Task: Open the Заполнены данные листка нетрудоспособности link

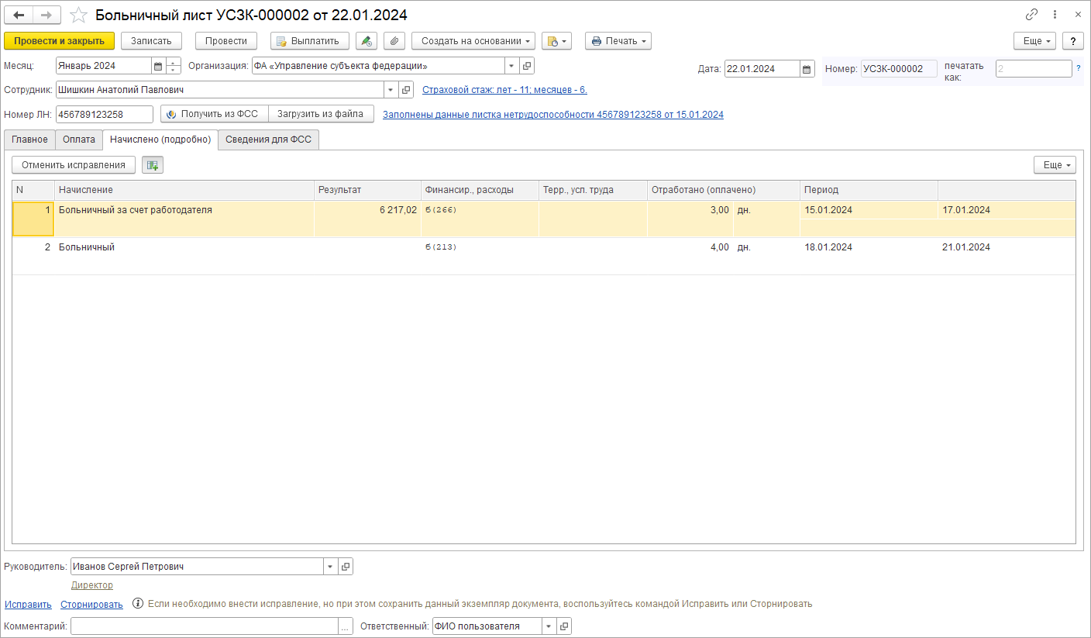Action: (553, 114)
